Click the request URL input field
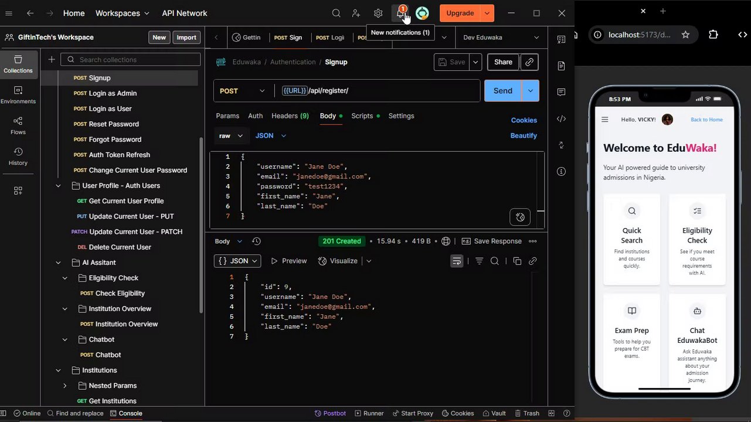Image resolution: width=751 pixels, height=422 pixels. click(377, 91)
